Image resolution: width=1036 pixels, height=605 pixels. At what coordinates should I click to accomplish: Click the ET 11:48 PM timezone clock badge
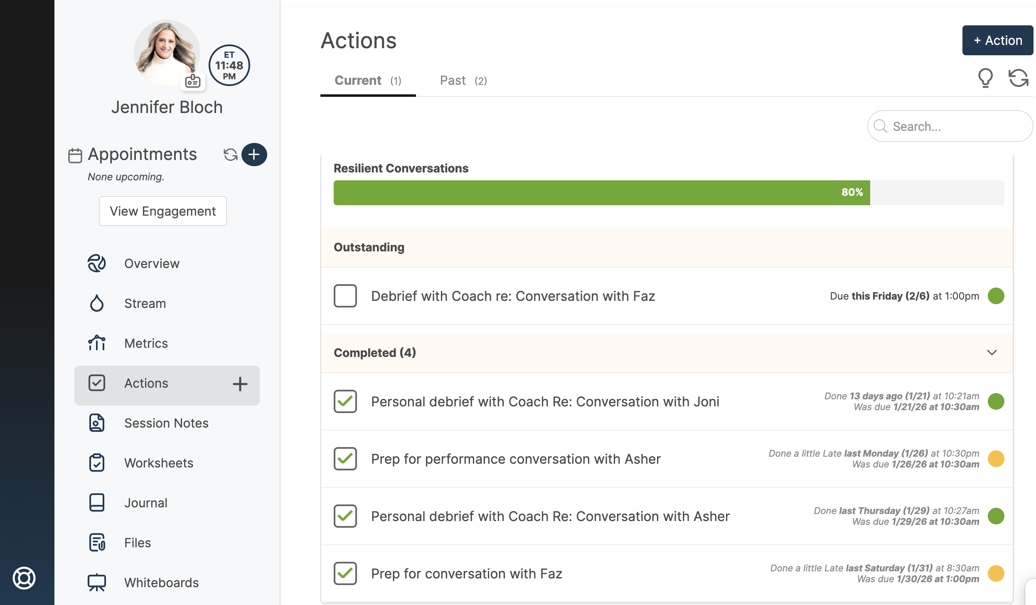point(229,65)
